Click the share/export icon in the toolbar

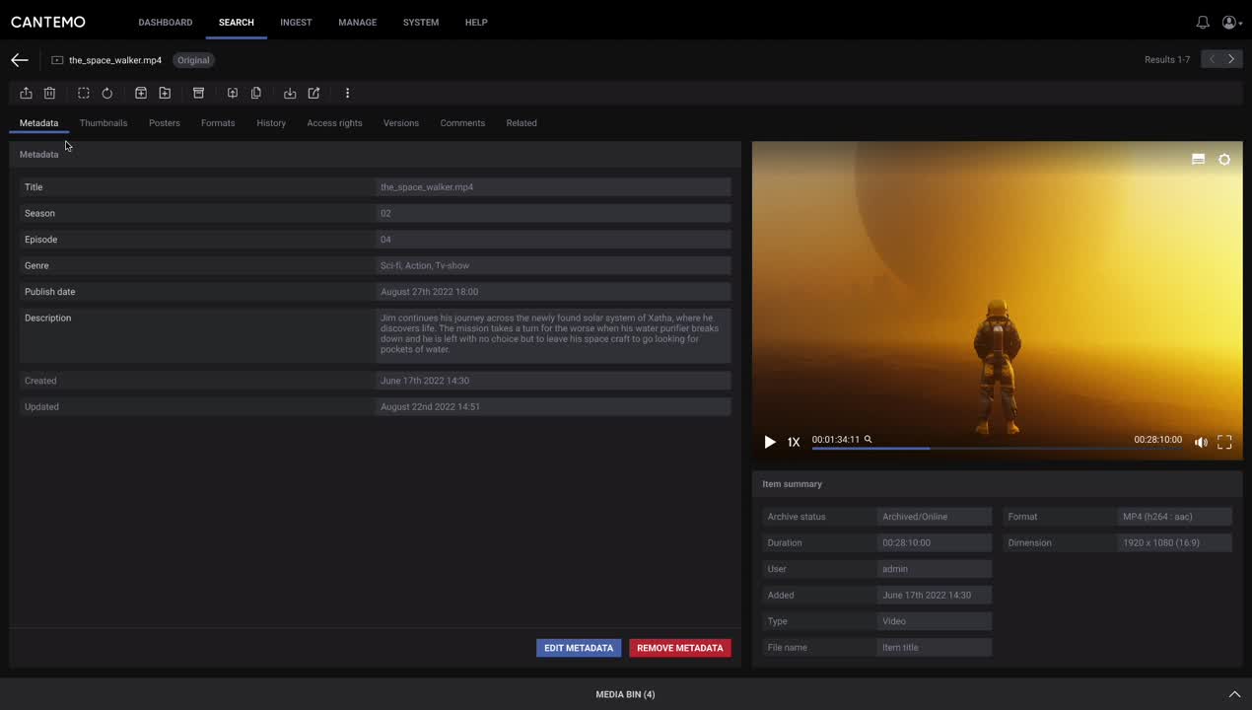26,93
